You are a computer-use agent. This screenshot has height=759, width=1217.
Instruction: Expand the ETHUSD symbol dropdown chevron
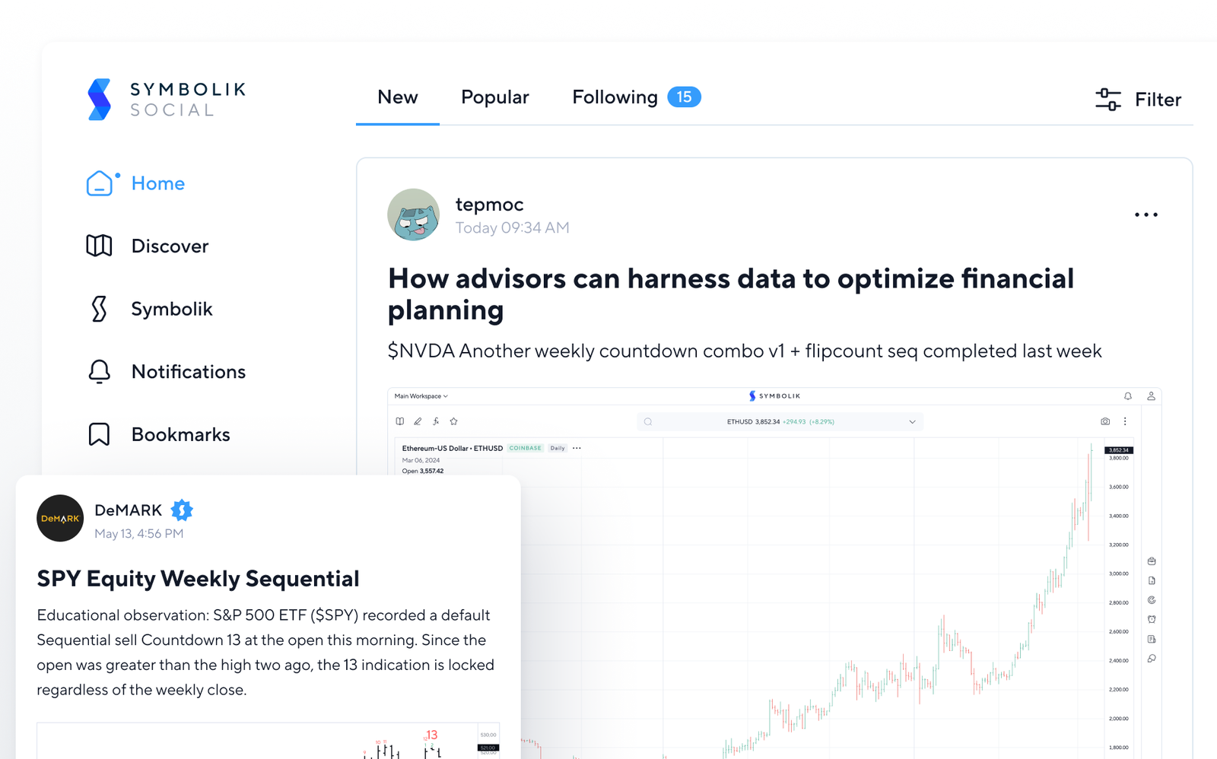coord(912,421)
